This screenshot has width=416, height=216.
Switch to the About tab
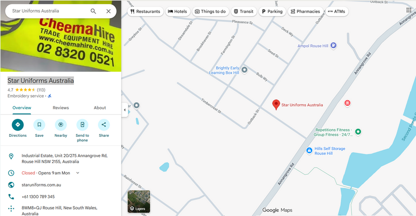[100, 108]
